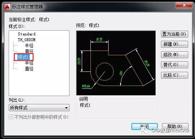Click 置为当前(U) button

click(x=174, y=34)
